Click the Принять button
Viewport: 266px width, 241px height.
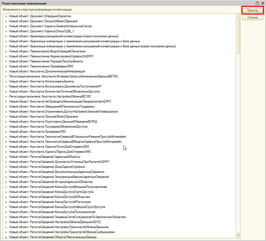pos(253,10)
